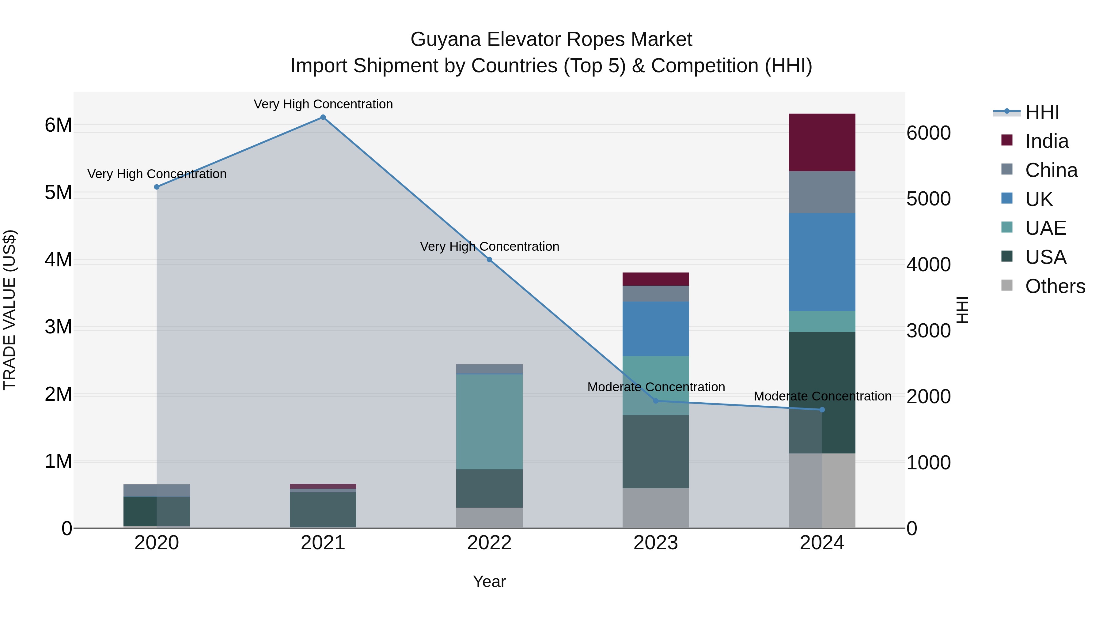Image resolution: width=1103 pixels, height=620 pixels.
Task: Select the USA segment in 2022 bar
Action: tap(489, 489)
